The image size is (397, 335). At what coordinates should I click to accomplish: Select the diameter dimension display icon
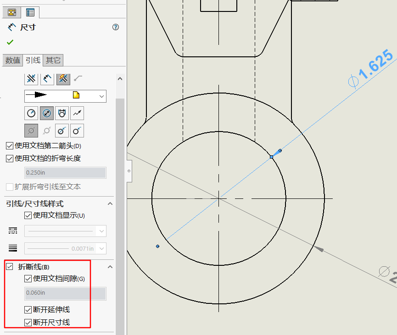point(46,113)
